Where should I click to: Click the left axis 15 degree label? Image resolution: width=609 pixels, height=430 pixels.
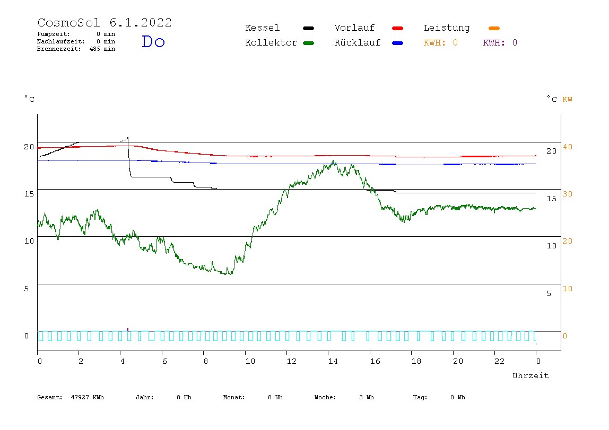(x=29, y=194)
